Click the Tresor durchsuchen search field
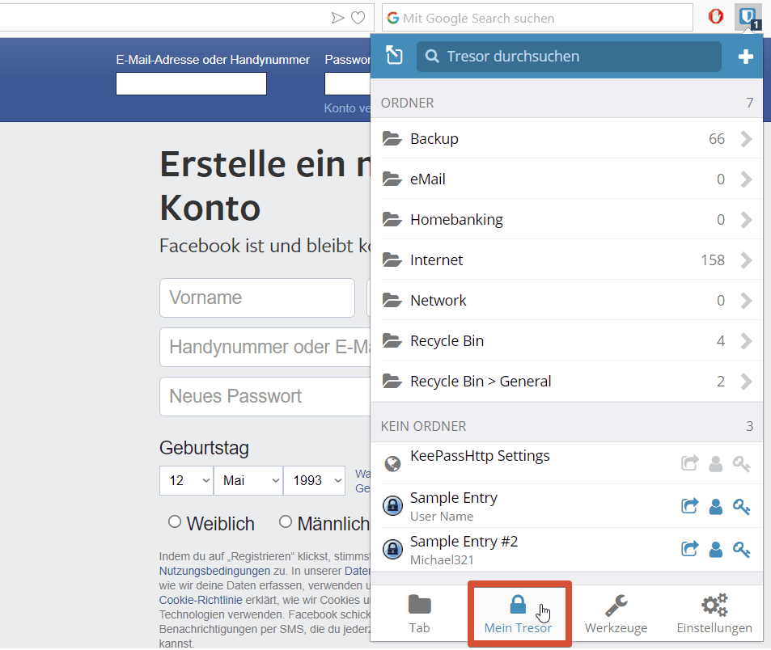 pos(569,57)
